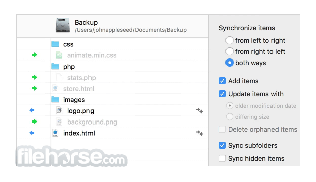Click the logo.png file icon

click(59, 110)
